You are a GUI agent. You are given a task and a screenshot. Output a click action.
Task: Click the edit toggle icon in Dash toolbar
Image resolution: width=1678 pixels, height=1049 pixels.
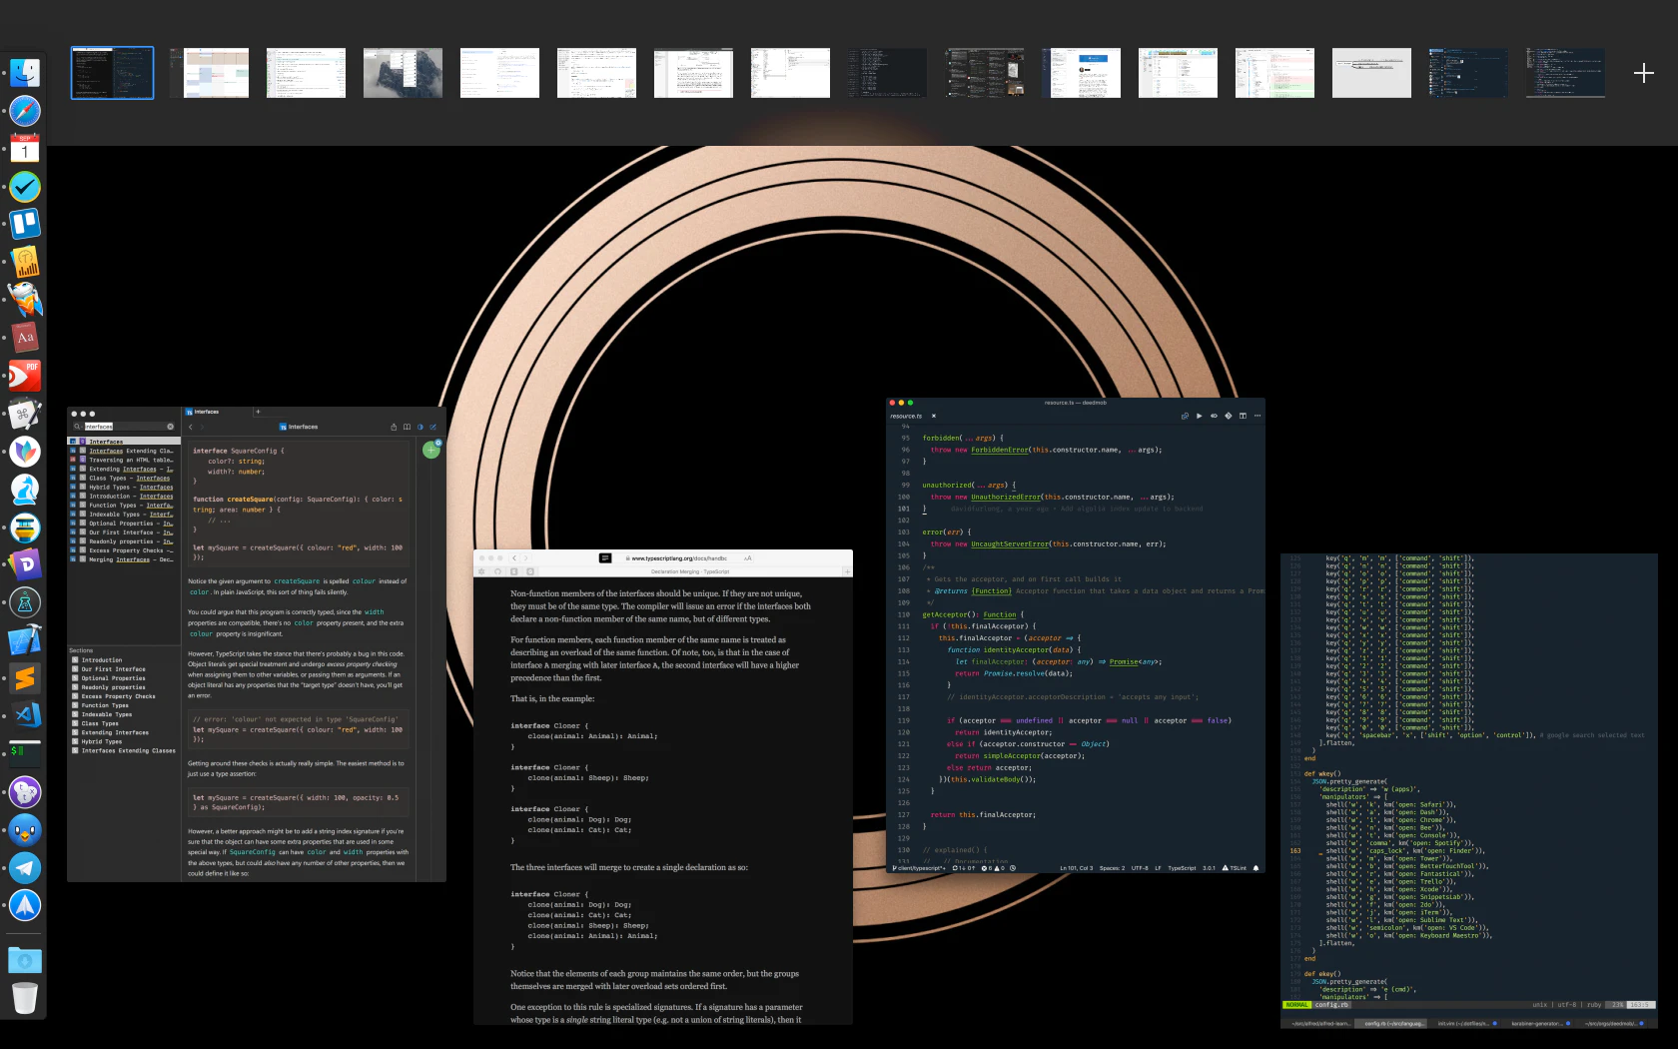coord(432,427)
